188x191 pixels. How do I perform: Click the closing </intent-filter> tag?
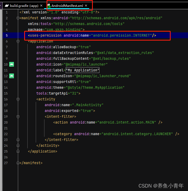pyautogui.click(x=62, y=140)
